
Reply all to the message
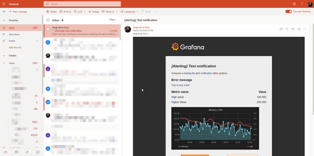coord(293,29)
